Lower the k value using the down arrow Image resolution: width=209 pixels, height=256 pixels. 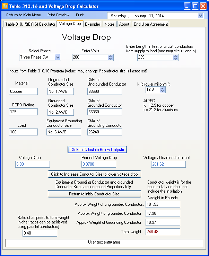coord(163,91)
